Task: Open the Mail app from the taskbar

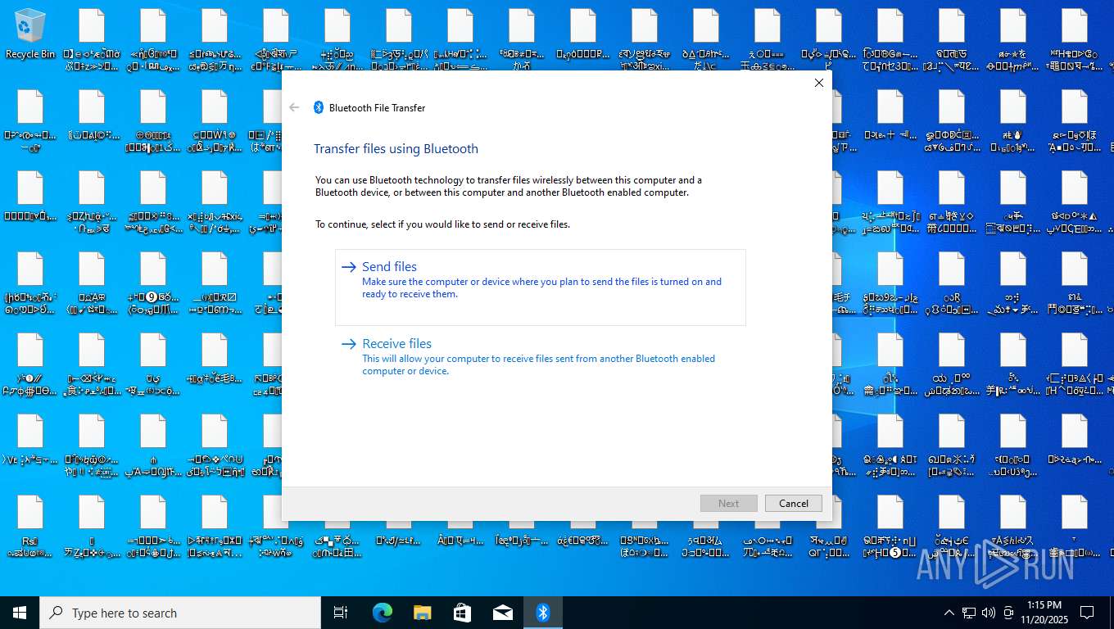Action: (x=502, y=613)
